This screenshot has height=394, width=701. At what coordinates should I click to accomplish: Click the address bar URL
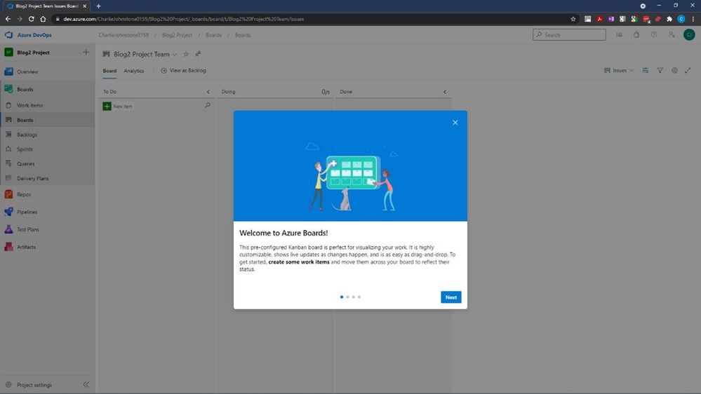tap(183, 19)
